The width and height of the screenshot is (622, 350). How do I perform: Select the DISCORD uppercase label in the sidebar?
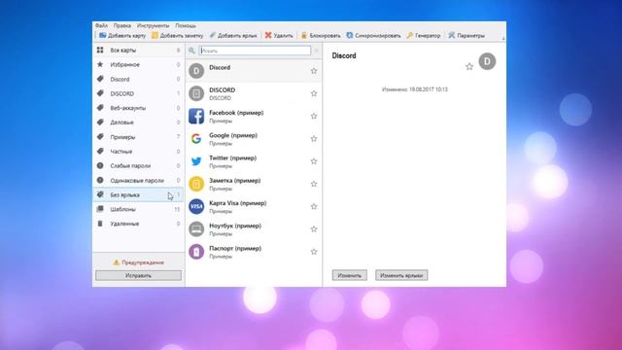pos(138,93)
